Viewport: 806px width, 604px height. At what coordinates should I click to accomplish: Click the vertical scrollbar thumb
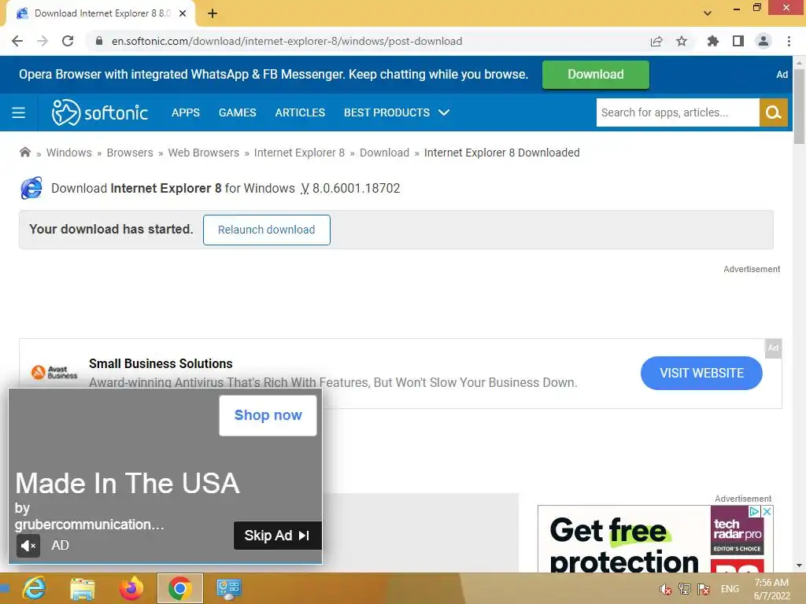[799, 105]
